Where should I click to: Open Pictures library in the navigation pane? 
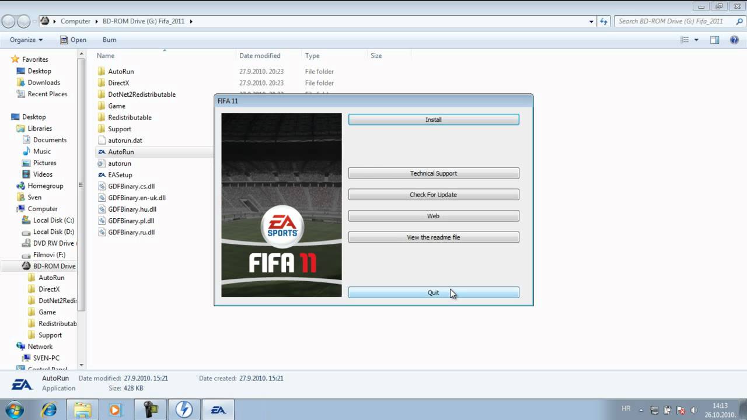coord(44,163)
